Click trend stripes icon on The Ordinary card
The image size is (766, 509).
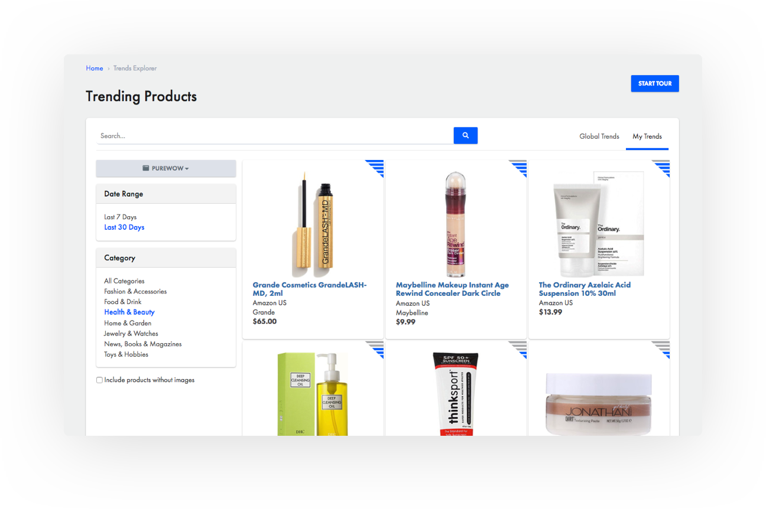click(661, 168)
